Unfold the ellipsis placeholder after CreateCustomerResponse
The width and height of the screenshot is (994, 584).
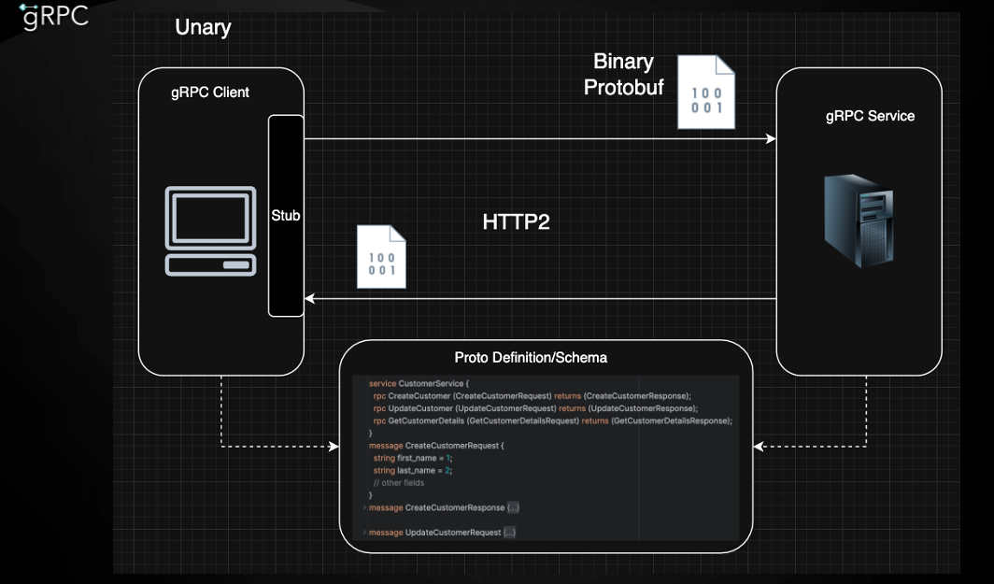pos(513,507)
